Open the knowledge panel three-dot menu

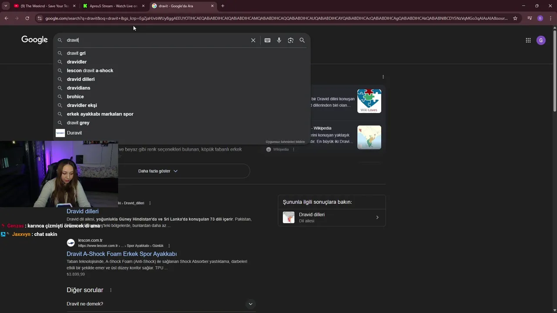pyautogui.click(x=383, y=77)
